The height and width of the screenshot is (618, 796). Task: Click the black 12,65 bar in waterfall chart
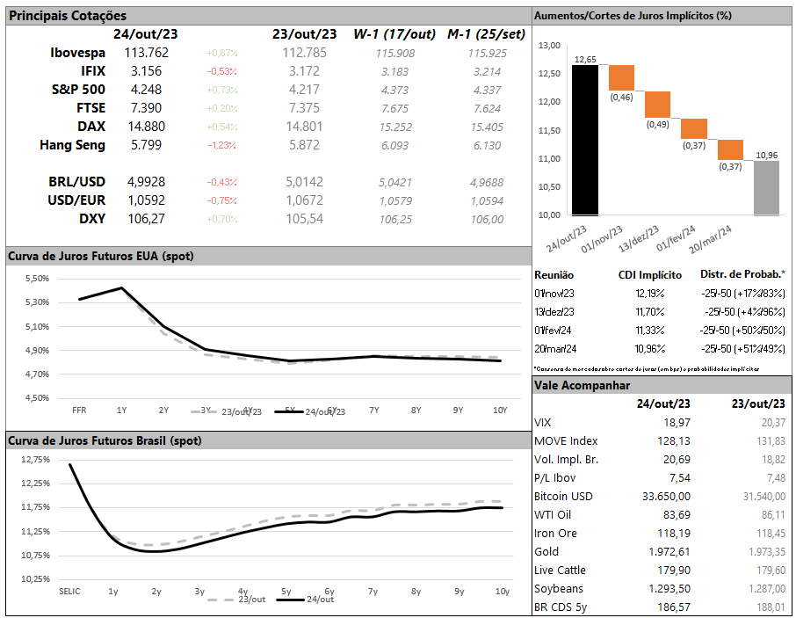[x=584, y=139]
